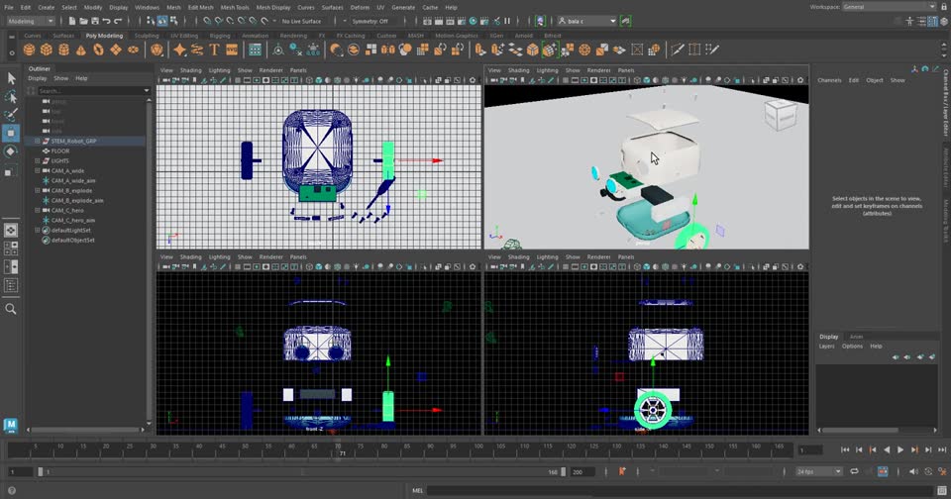Toggle select by hierarchy mode

pyautogui.click(x=151, y=21)
